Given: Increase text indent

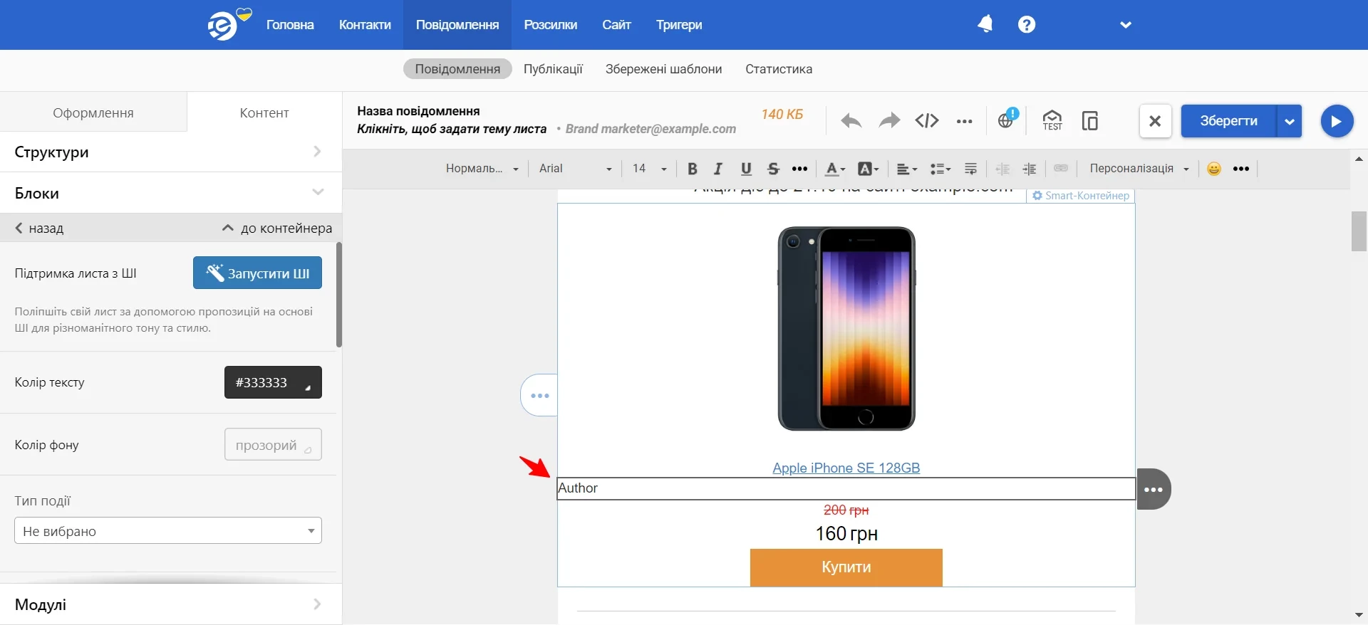Looking at the screenshot, I should pyautogui.click(x=1030, y=169).
